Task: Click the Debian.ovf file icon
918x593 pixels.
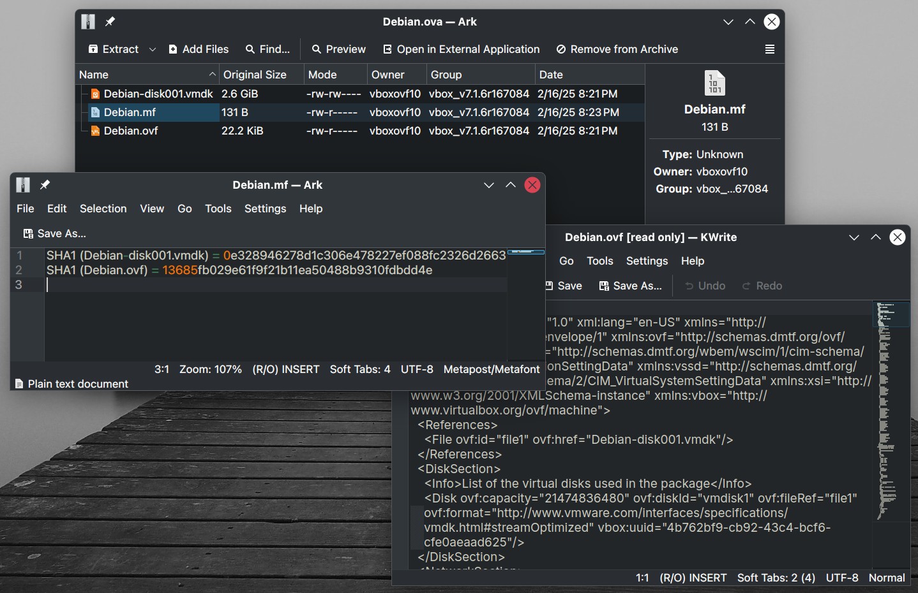Action: coord(95,131)
